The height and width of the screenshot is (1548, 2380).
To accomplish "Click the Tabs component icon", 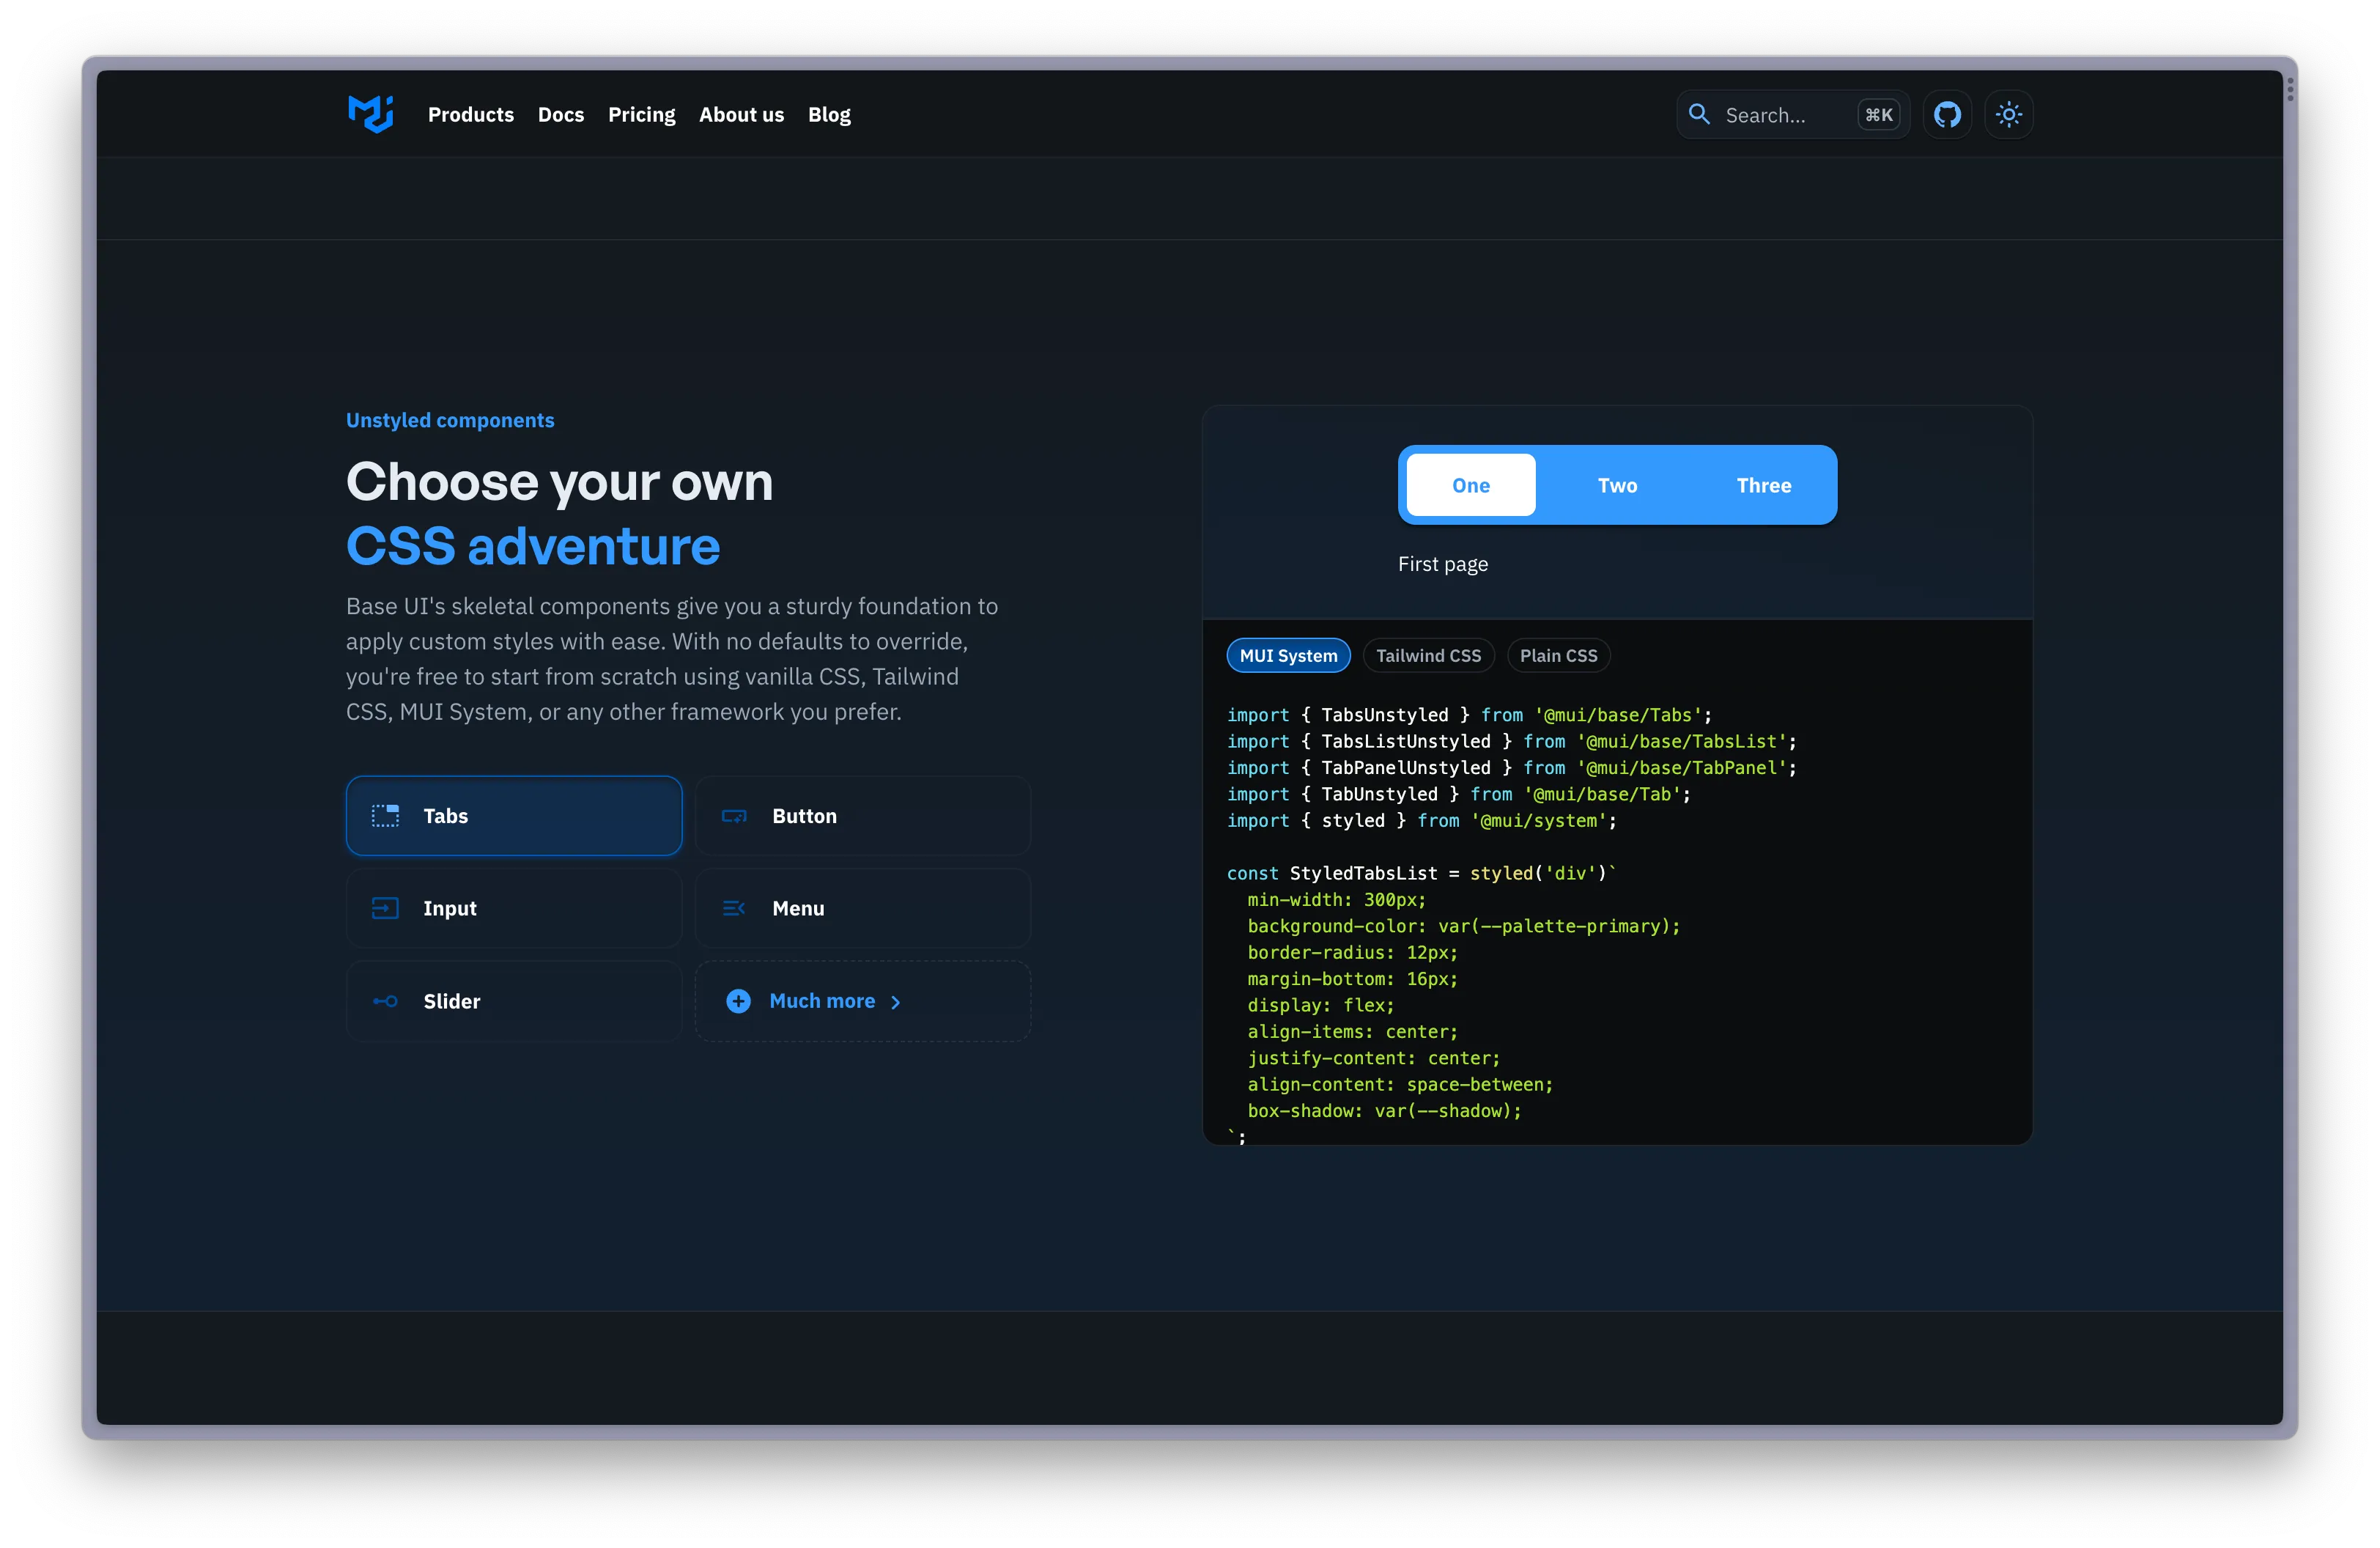I will pos(385,816).
